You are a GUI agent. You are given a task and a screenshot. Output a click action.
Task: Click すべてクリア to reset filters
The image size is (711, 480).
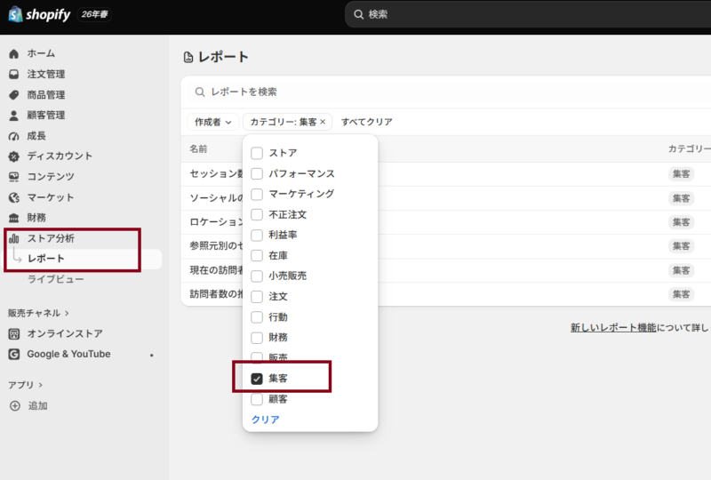coord(367,122)
